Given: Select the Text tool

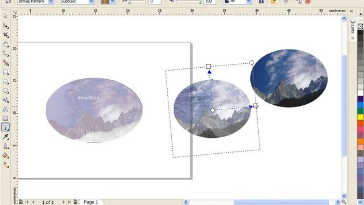Looking at the screenshot, I should [5, 109].
